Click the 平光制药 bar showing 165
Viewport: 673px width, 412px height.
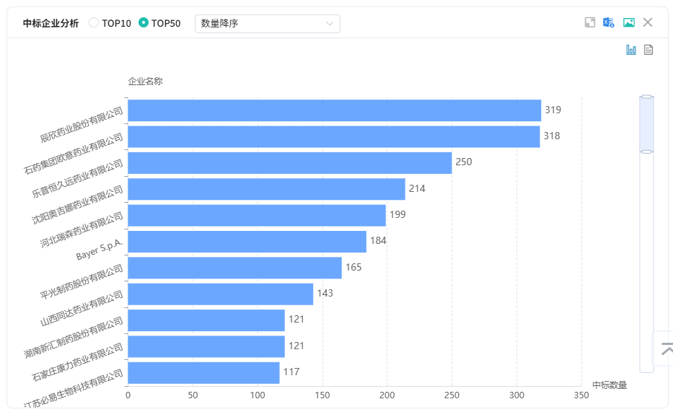234,268
